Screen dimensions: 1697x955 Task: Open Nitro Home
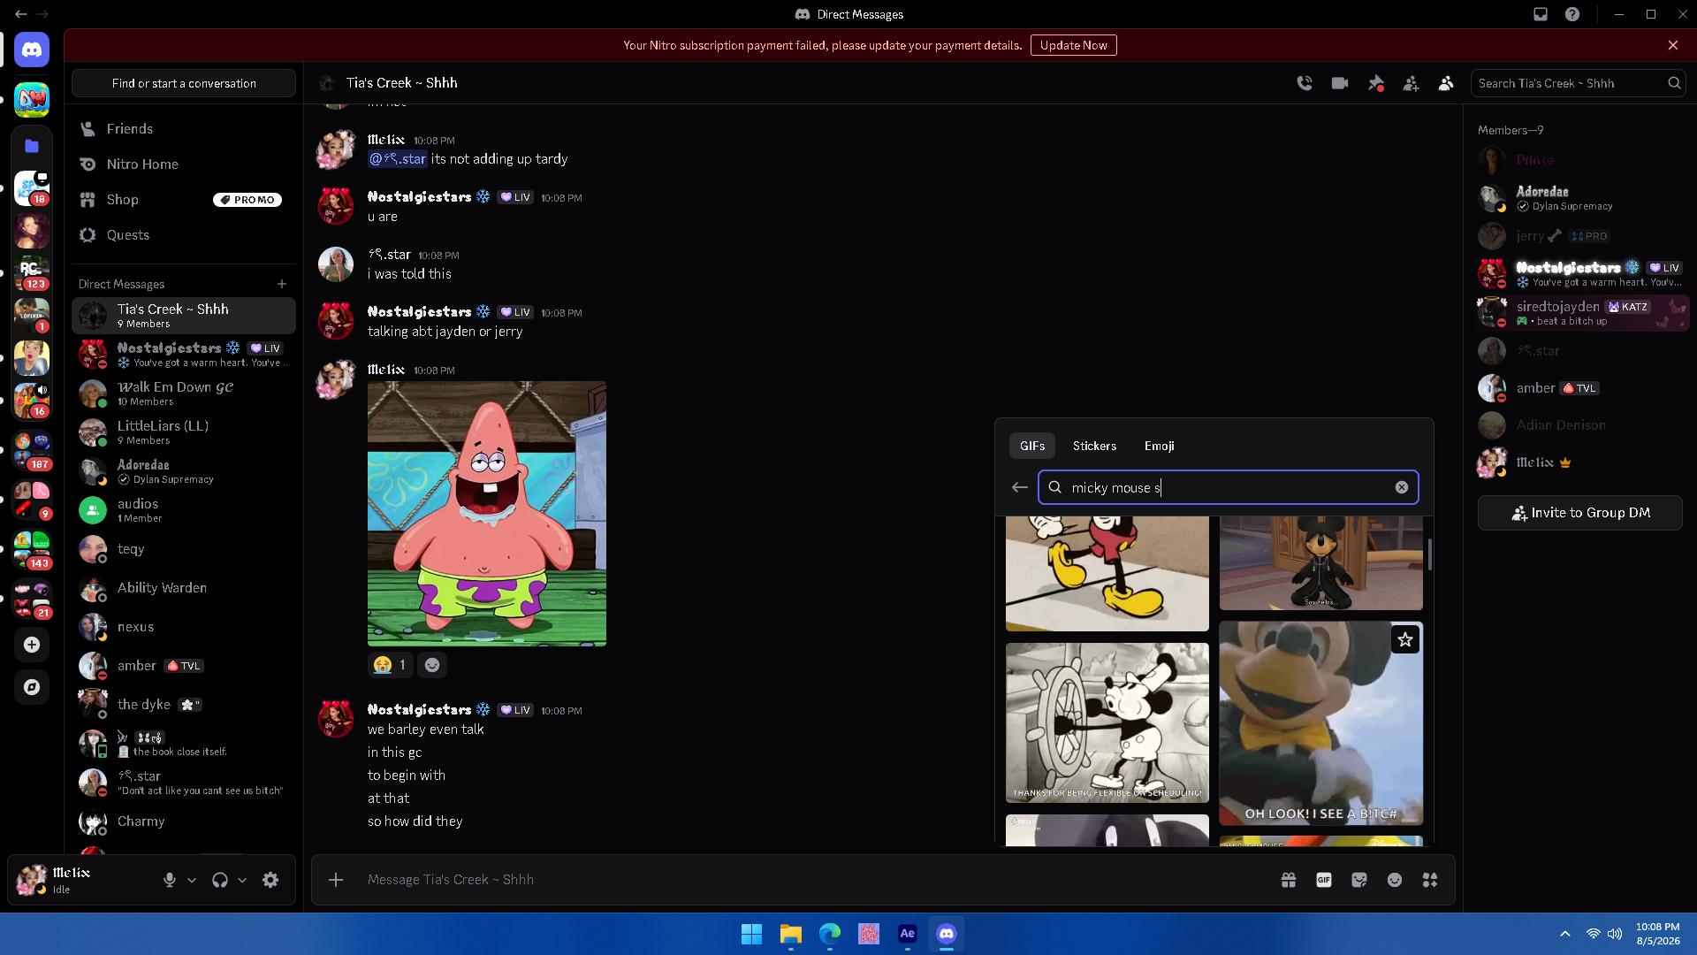click(x=184, y=164)
